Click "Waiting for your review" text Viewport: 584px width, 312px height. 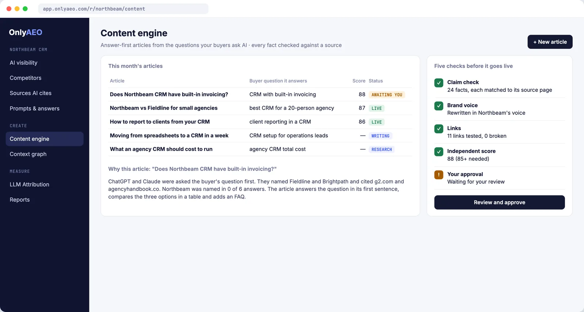click(476, 182)
